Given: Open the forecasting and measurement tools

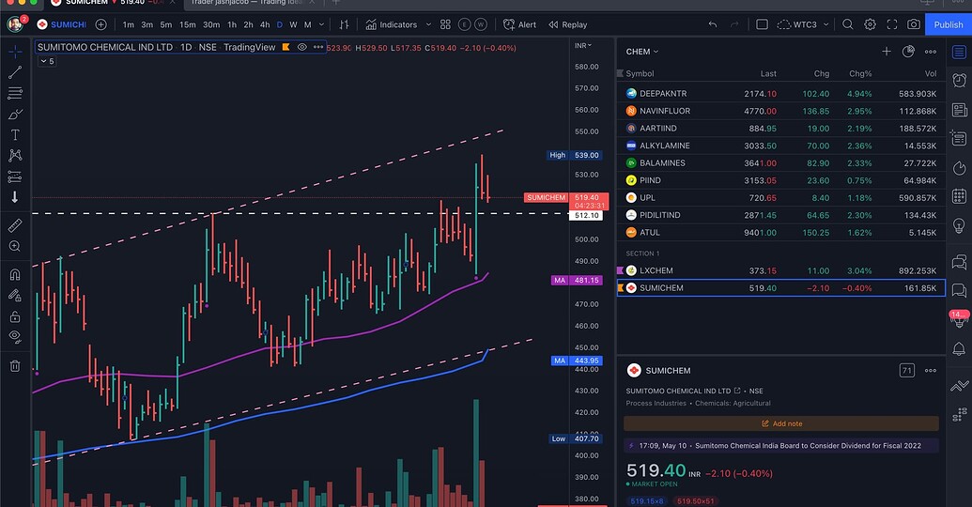Looking at the screenshot, I should coord(15,177).
